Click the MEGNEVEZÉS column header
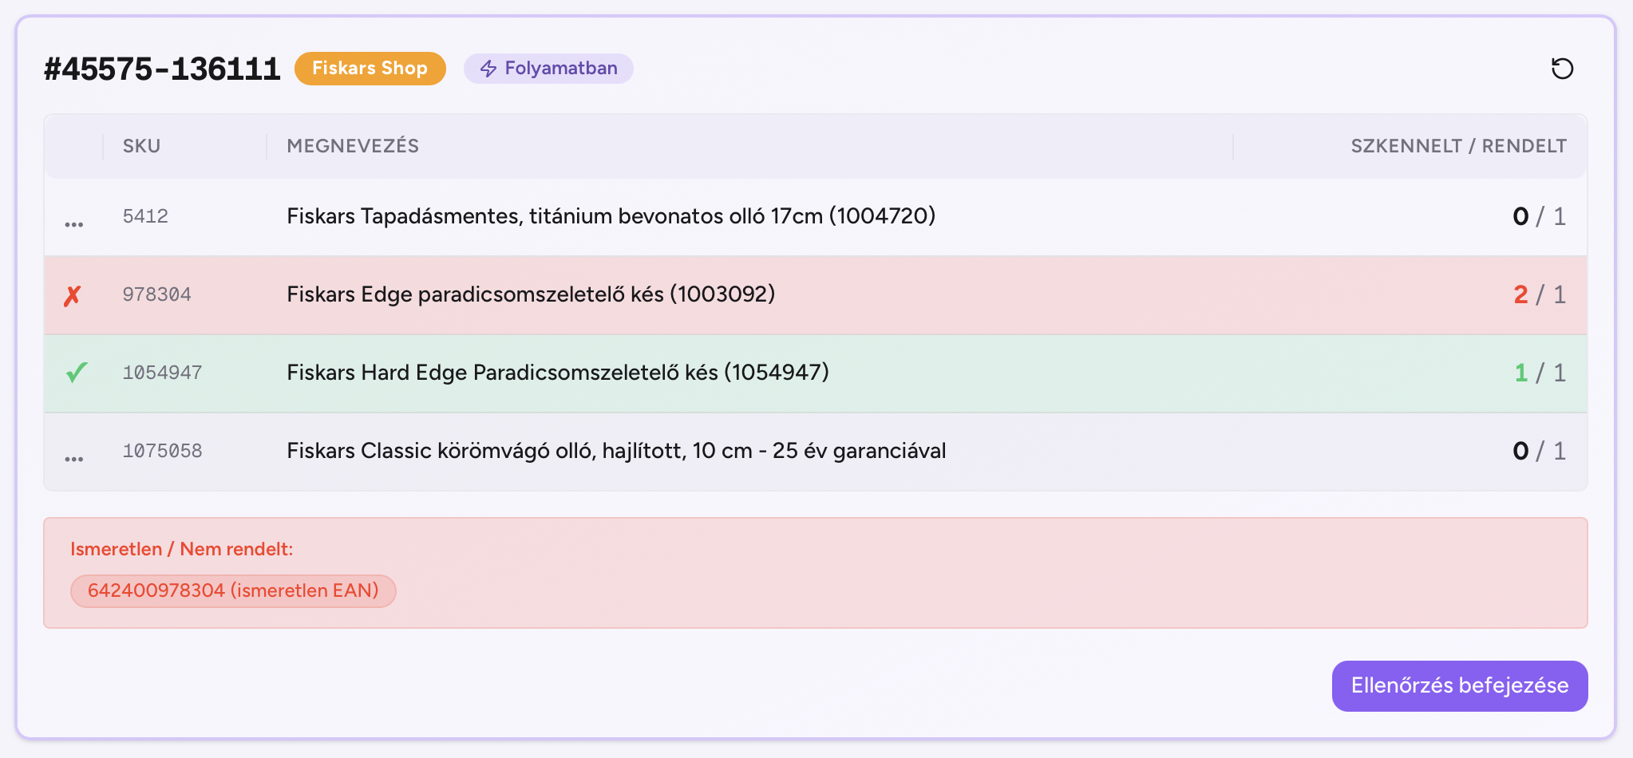 (353, 146)
